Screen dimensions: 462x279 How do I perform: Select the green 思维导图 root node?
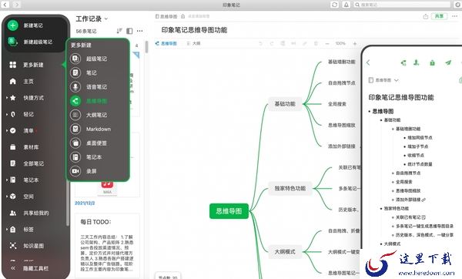(x=229, y=211)
